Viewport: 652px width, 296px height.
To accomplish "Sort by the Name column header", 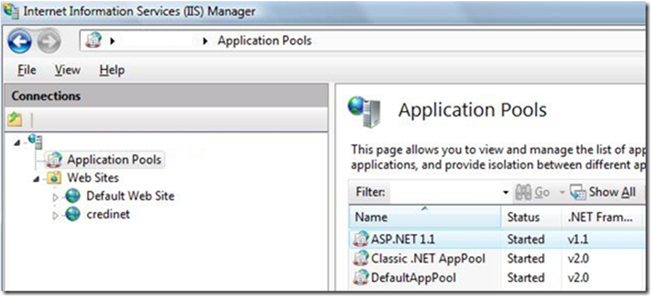I will pyautogui.click(x=425, y=217).
